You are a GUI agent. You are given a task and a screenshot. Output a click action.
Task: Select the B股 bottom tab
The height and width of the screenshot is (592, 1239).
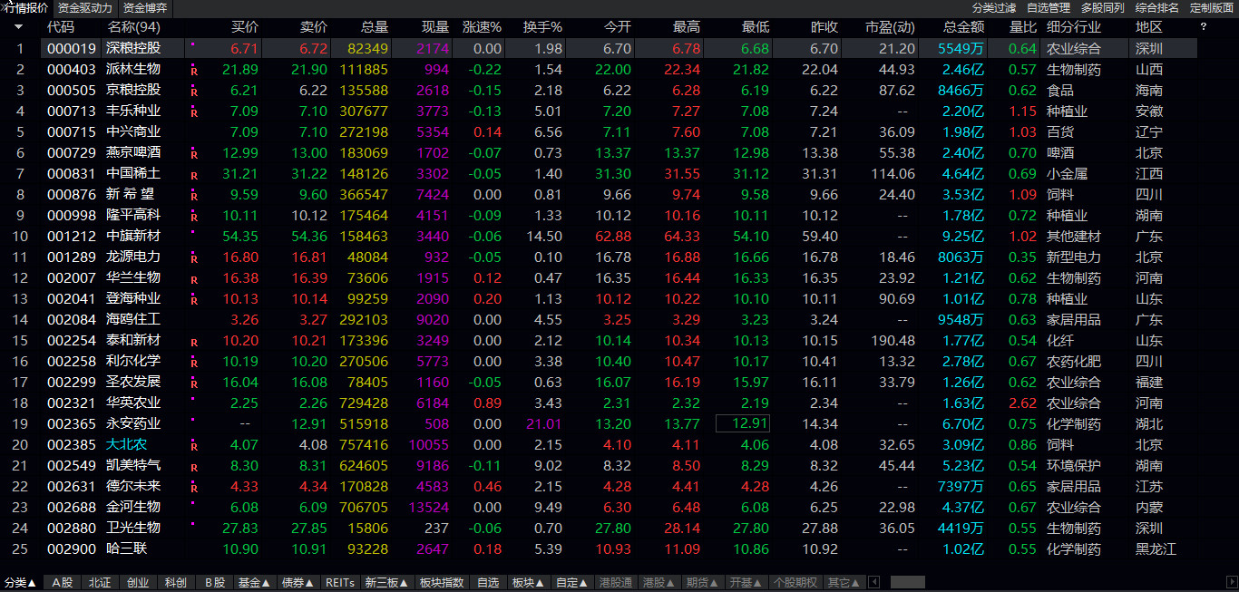[x=214, y=582]
